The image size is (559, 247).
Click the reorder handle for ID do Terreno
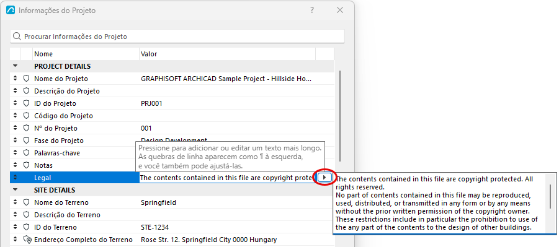click(x=15, y=227)
